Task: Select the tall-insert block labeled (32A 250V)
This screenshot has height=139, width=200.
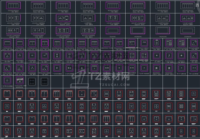Action: (157, 43)
